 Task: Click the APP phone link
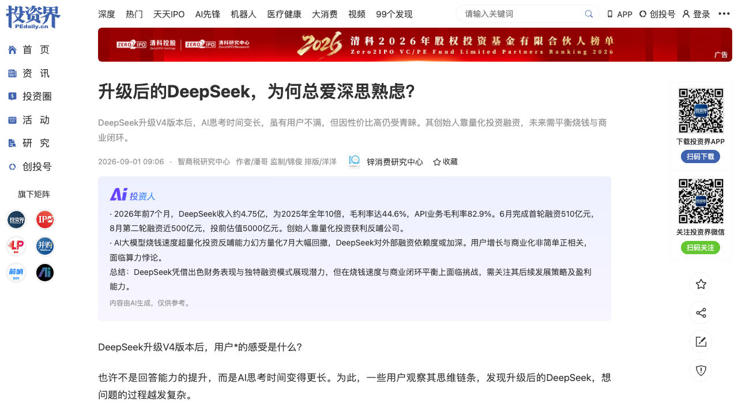620,14
